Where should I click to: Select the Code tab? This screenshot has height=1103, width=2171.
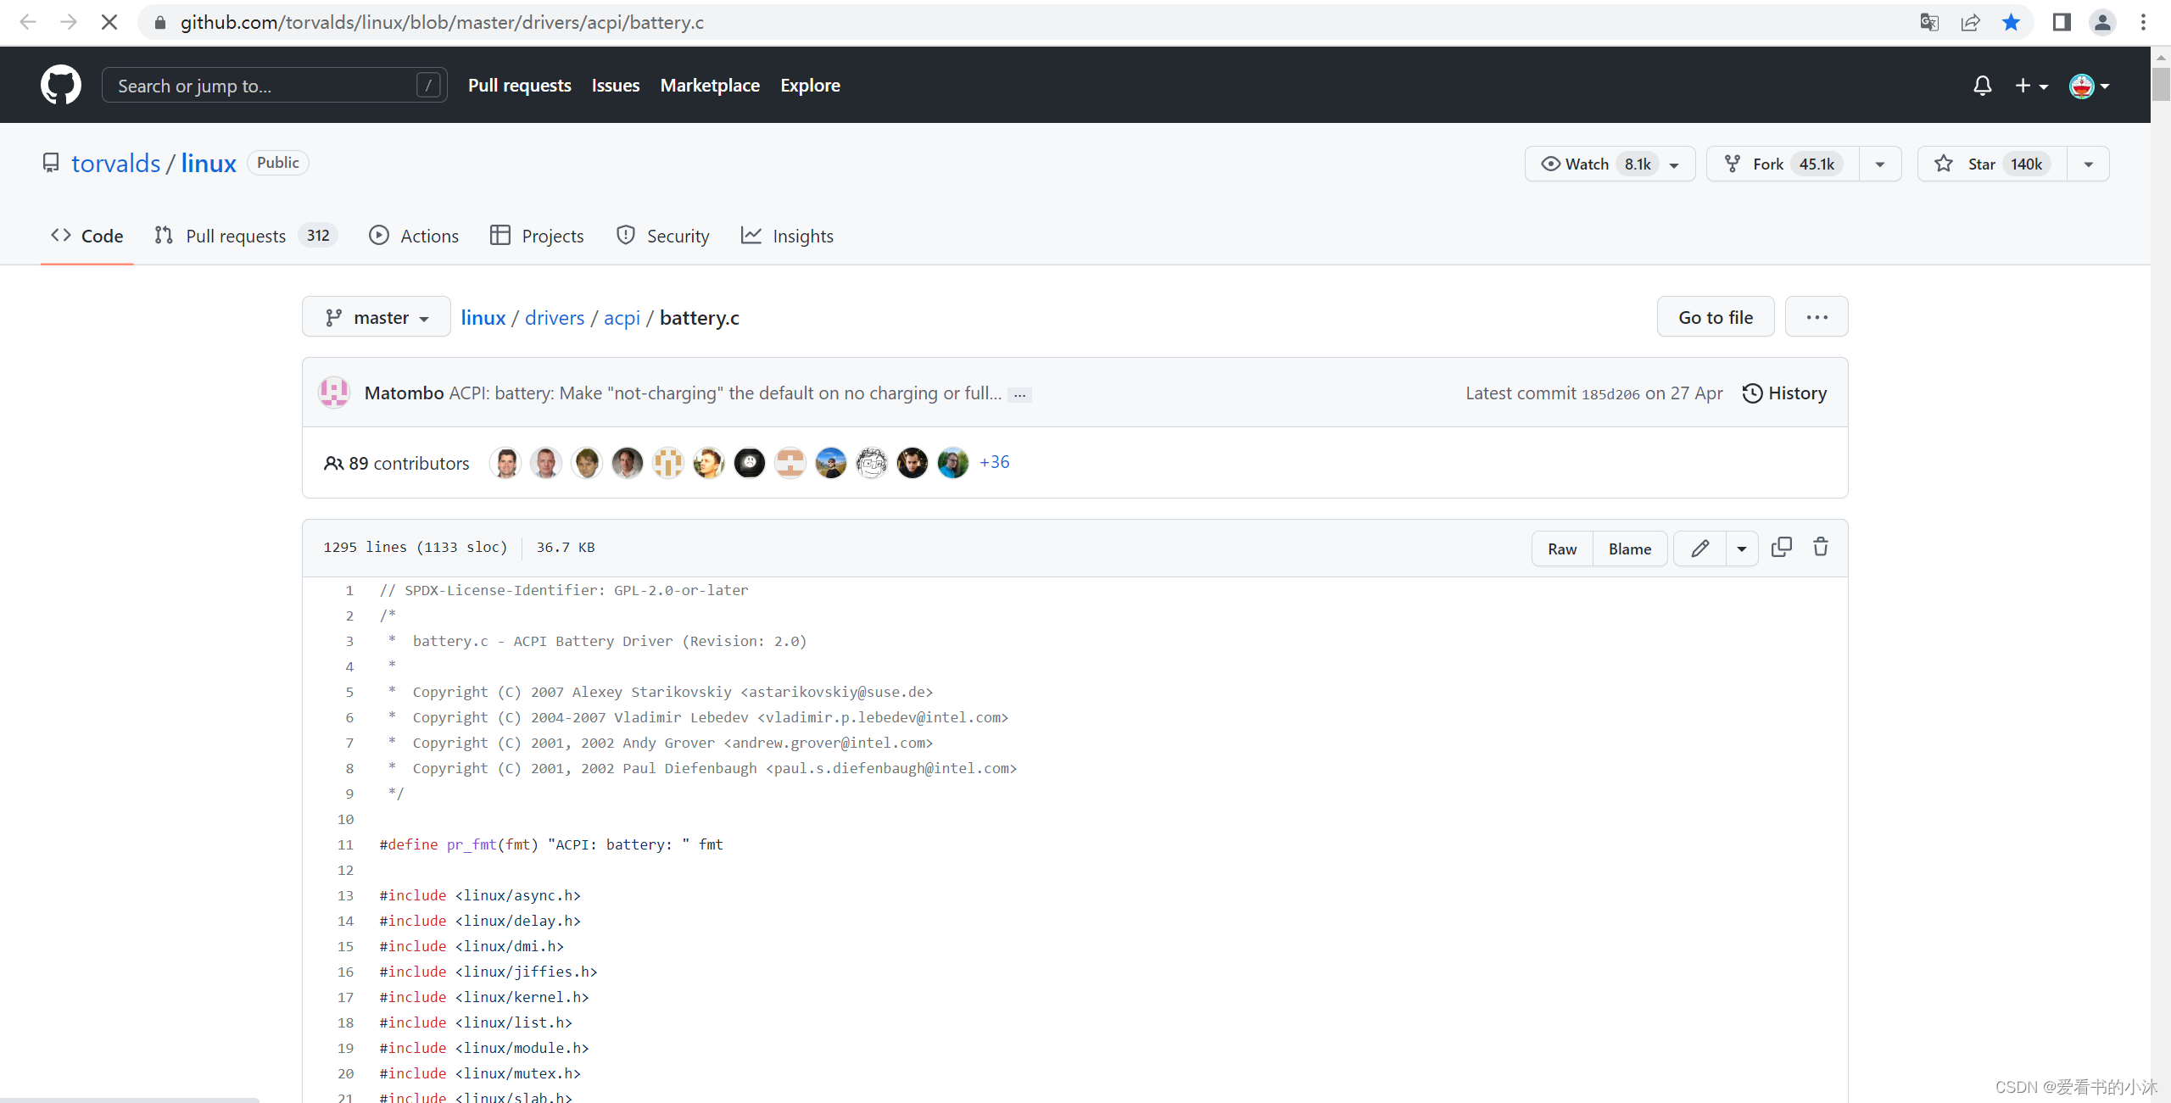click(x=87, y=236)
